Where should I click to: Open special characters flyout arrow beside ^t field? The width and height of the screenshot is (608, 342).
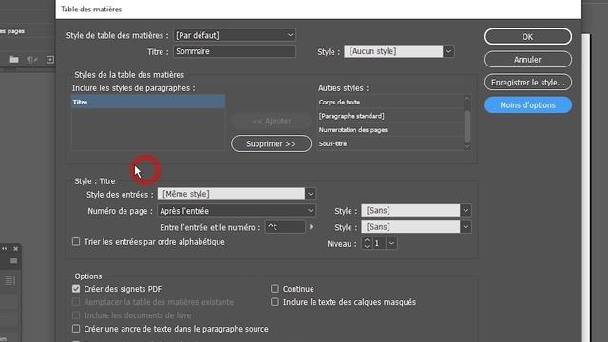click(x=312, y=227)
